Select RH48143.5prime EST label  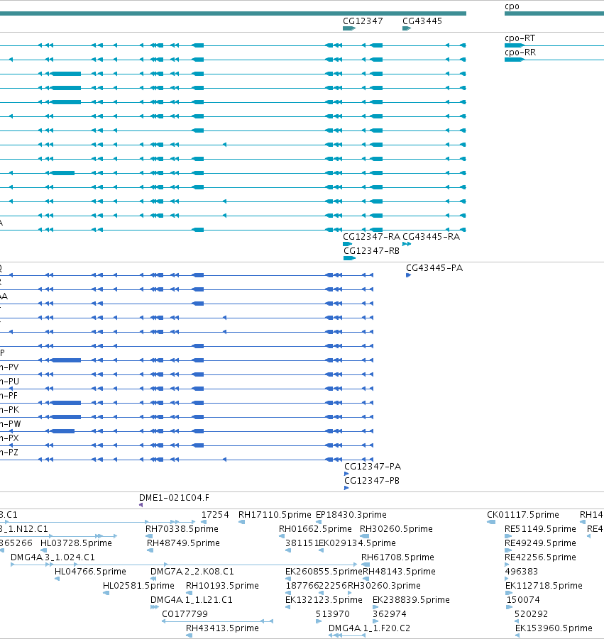coord(400,572)
